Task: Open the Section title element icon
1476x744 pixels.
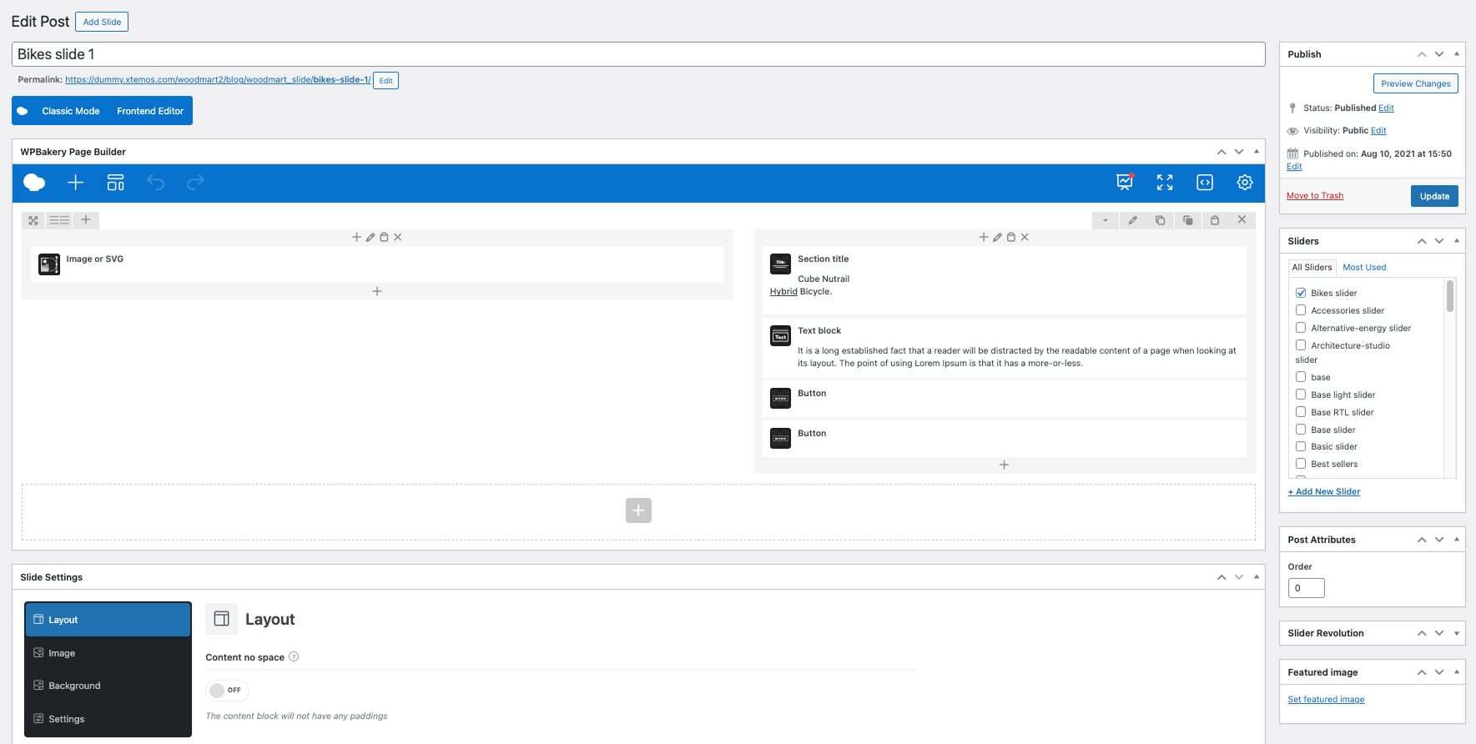Action: point(780,264)
